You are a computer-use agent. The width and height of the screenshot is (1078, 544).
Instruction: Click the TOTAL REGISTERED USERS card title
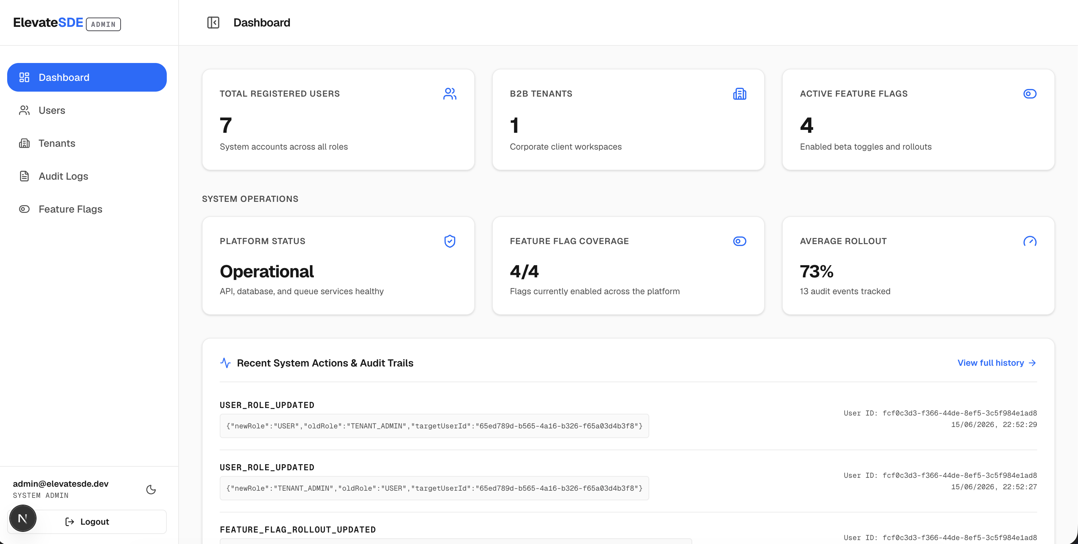click(x=280, y=94)
